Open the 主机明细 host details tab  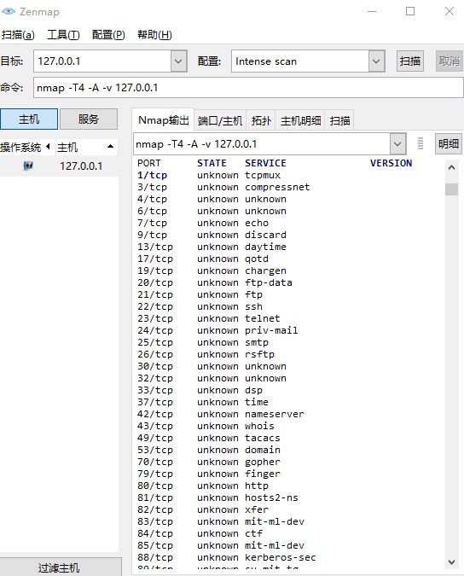click(x=300, y=120)
